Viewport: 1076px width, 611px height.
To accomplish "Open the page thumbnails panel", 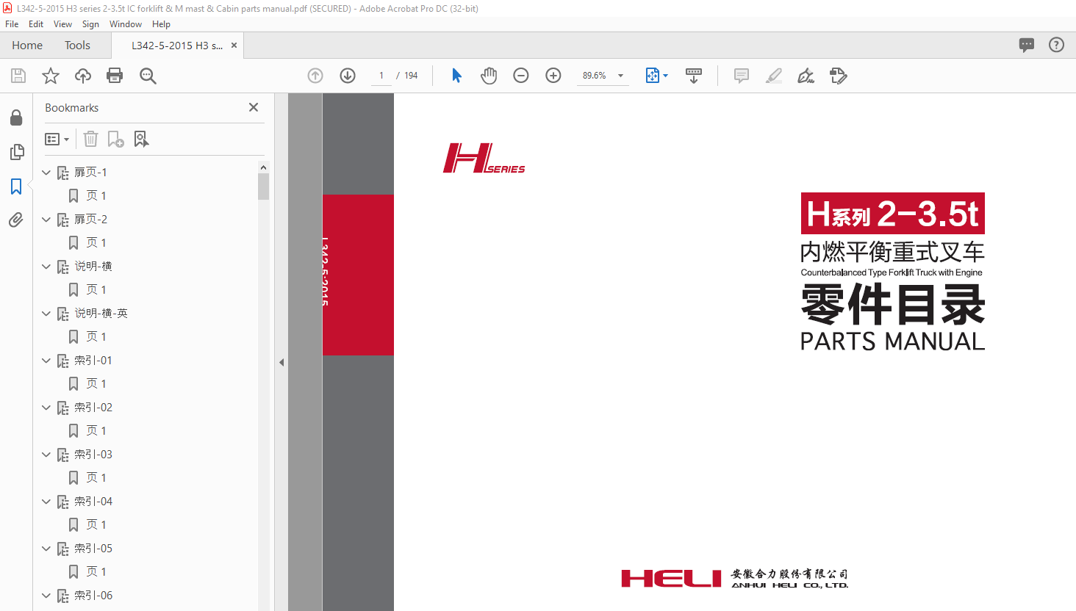I will coord(16,152).
